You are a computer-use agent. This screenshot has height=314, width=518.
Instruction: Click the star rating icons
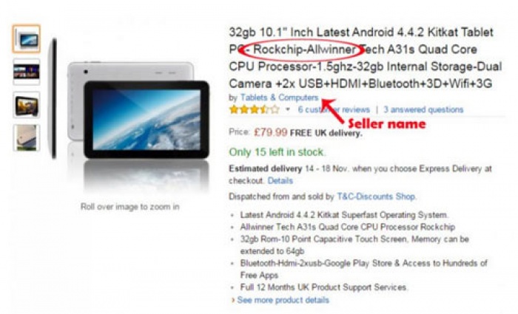coord(255,109)
